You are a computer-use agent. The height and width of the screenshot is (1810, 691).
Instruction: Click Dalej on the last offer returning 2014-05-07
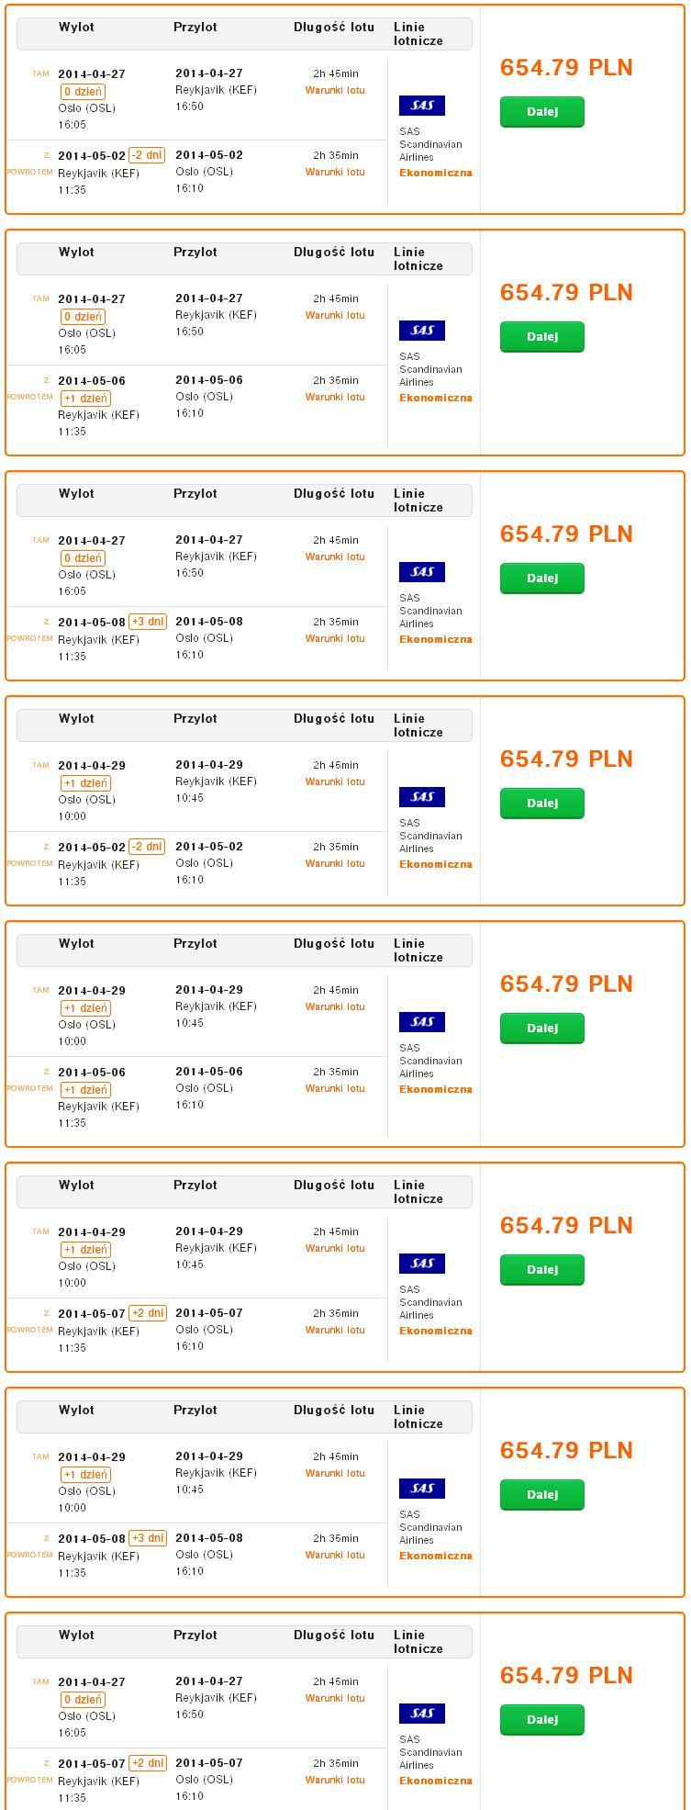542,1720
